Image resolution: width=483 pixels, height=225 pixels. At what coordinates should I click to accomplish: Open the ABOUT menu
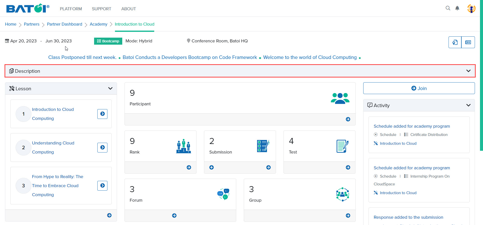coord(129,9)
